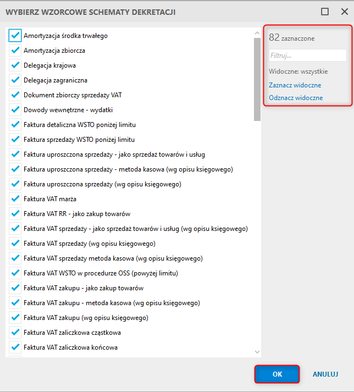354x392 pixels.
Task: Click the list scroll down arrow
Action: click(257, 352)
